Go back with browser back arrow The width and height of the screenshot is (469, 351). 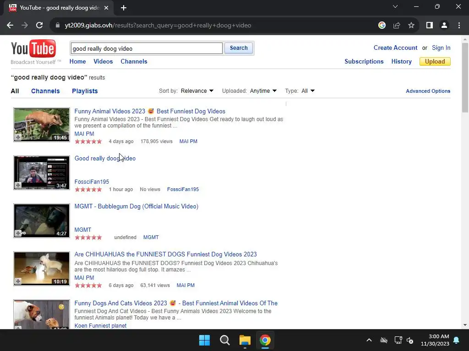coord(10,26)
